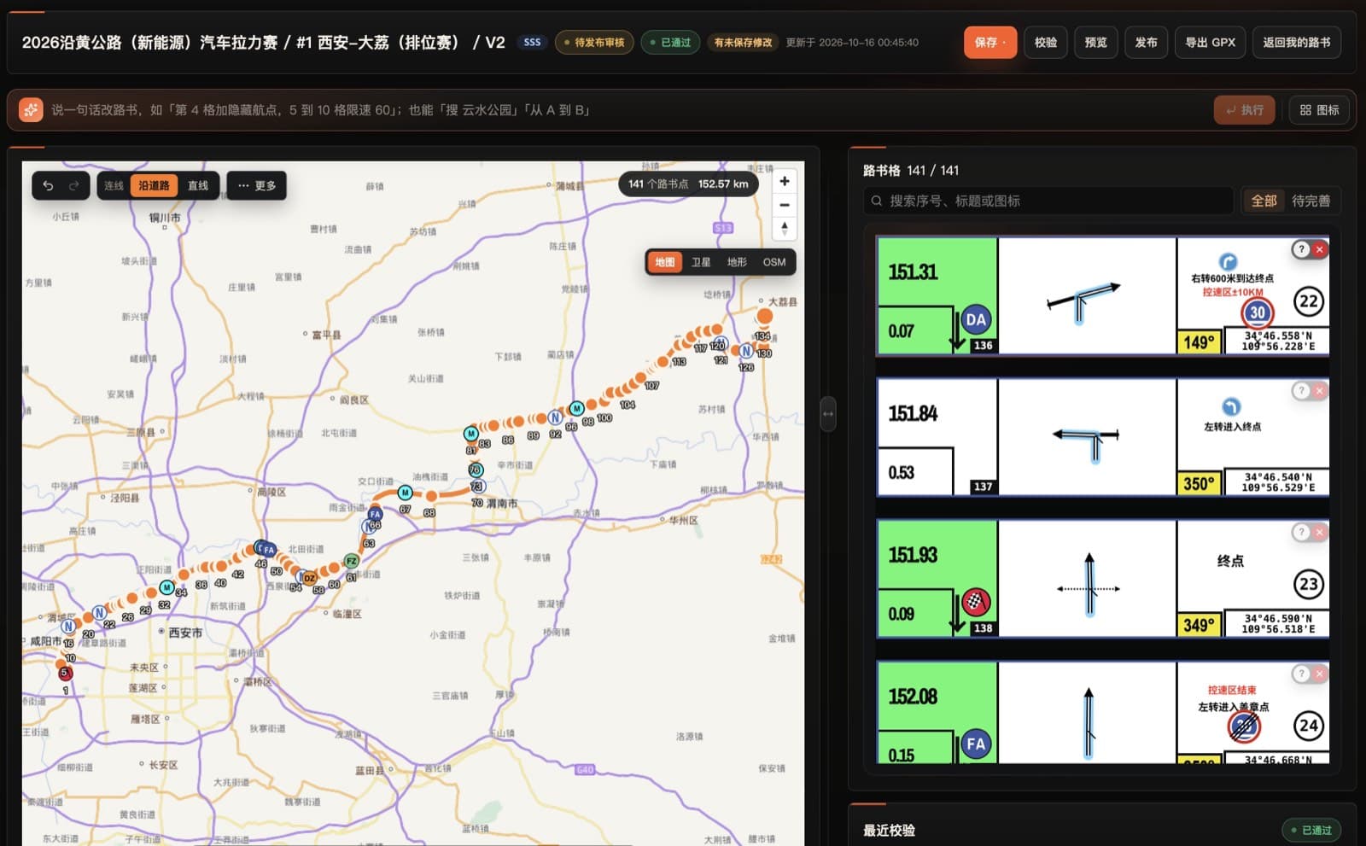Click the 发布 publish button
Screen dimensions: 1366x846
pyautogui.click(x=1146, y=42)
